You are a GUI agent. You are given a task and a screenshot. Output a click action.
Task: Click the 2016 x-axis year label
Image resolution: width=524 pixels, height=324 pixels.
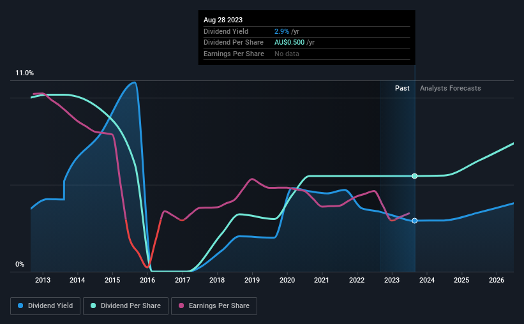click(147, 280)
